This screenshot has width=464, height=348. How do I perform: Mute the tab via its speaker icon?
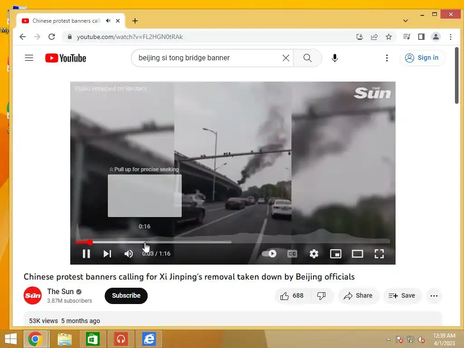pos(108,21)
